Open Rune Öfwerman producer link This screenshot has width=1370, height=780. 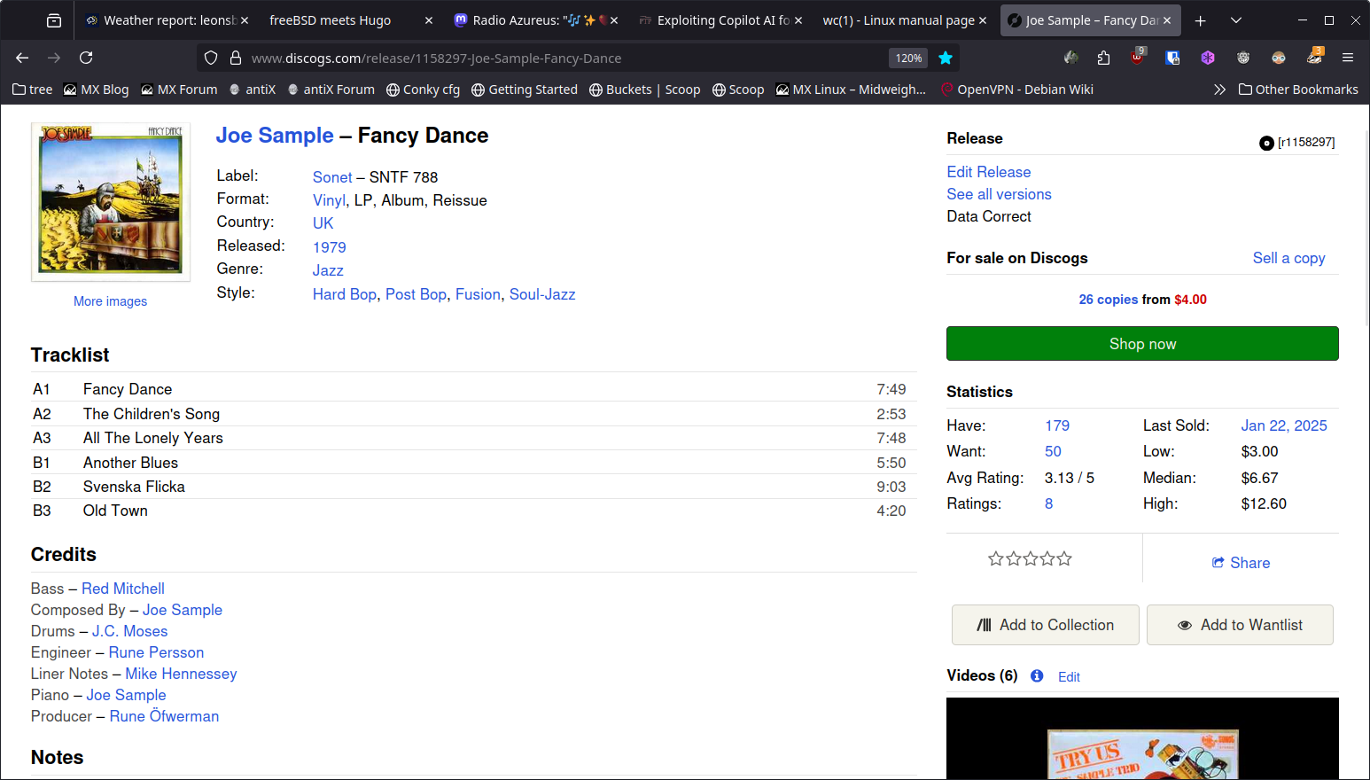(x=164, y=716)
